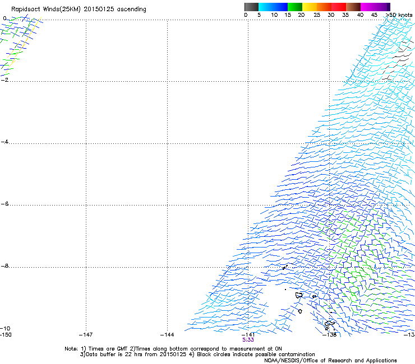Click the '25' legend tick label
The image size is (415, 364).
click(317, 15)
